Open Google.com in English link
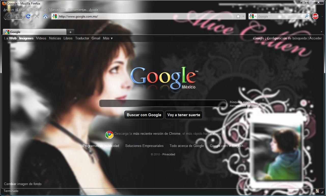Screen dimensions: 326x196 pos(226,146)
